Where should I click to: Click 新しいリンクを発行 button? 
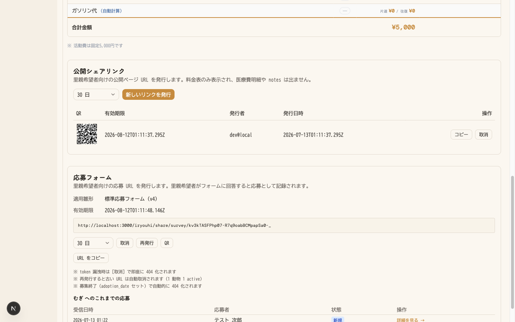148,94
